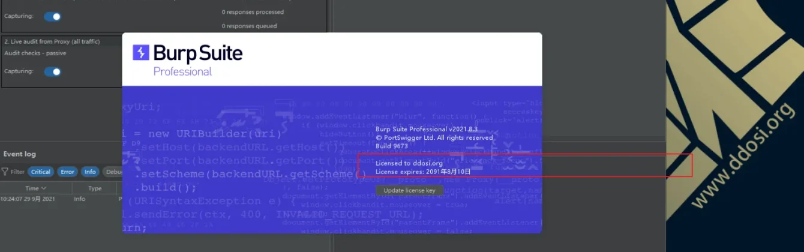Click the Licensed to ddosi.org text
The width and height of the screenshot is (804, 252).
tap(409, 163)
